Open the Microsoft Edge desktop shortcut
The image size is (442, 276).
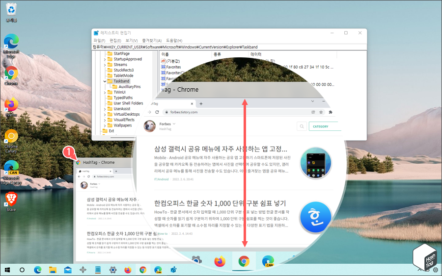pyautogui.click(x=11, y=46)
